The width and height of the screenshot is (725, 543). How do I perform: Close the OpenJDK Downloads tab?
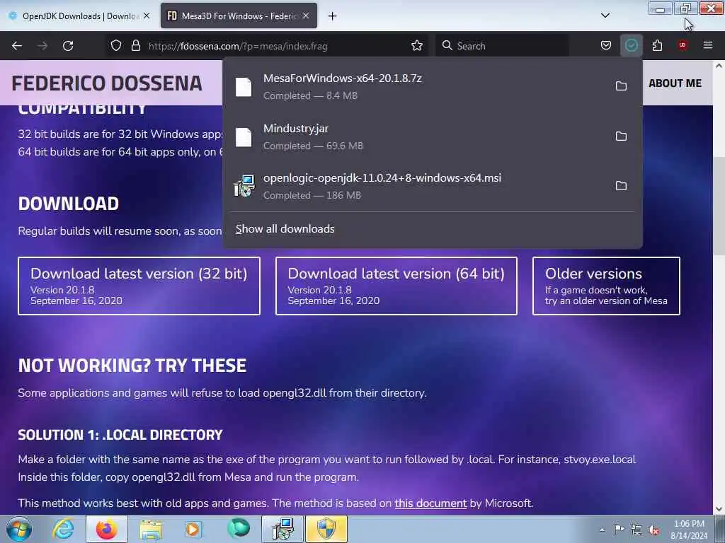pyautogui.click(x=147, y=16)
